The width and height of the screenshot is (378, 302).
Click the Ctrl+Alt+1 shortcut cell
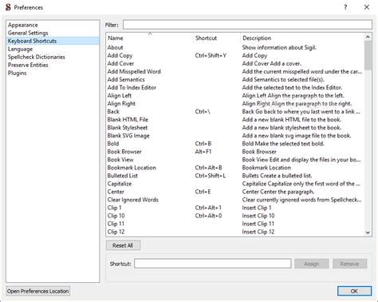coord(208,208)
